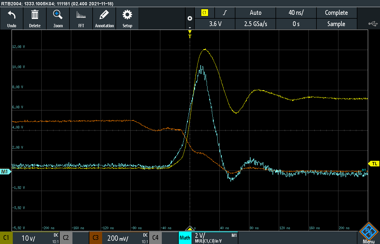Viewport: 380px width, 244px height.
Task: Click the Undo arrow icon
Action: pos(12,15)
